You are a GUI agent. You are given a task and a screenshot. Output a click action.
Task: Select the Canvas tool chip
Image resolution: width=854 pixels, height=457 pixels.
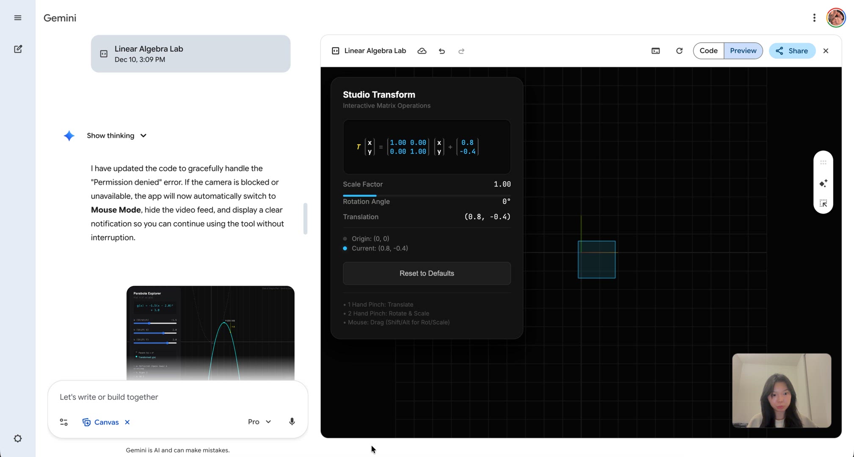(x=101, y=422)
